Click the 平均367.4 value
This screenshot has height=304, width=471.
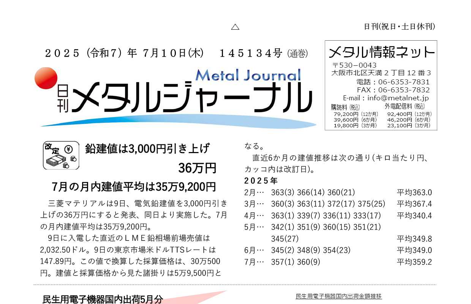[x=414, y=204]
